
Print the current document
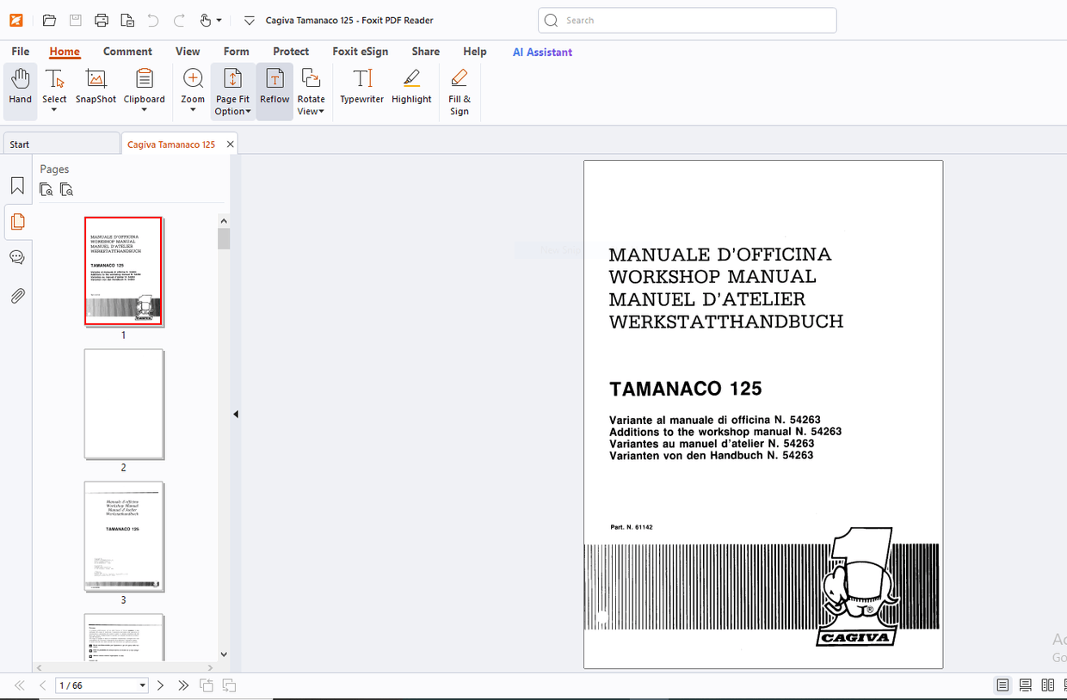pyautogui.click(x=102, y=20)
